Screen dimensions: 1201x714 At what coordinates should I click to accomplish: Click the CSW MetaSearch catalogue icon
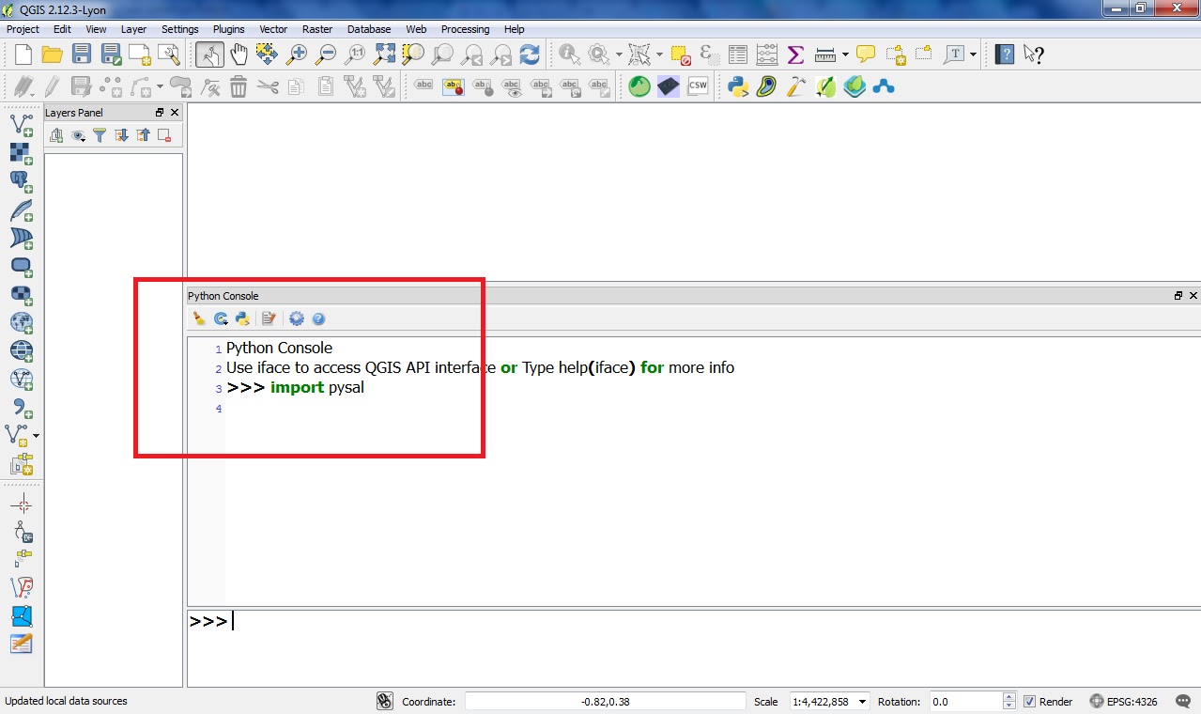(698, 87)
